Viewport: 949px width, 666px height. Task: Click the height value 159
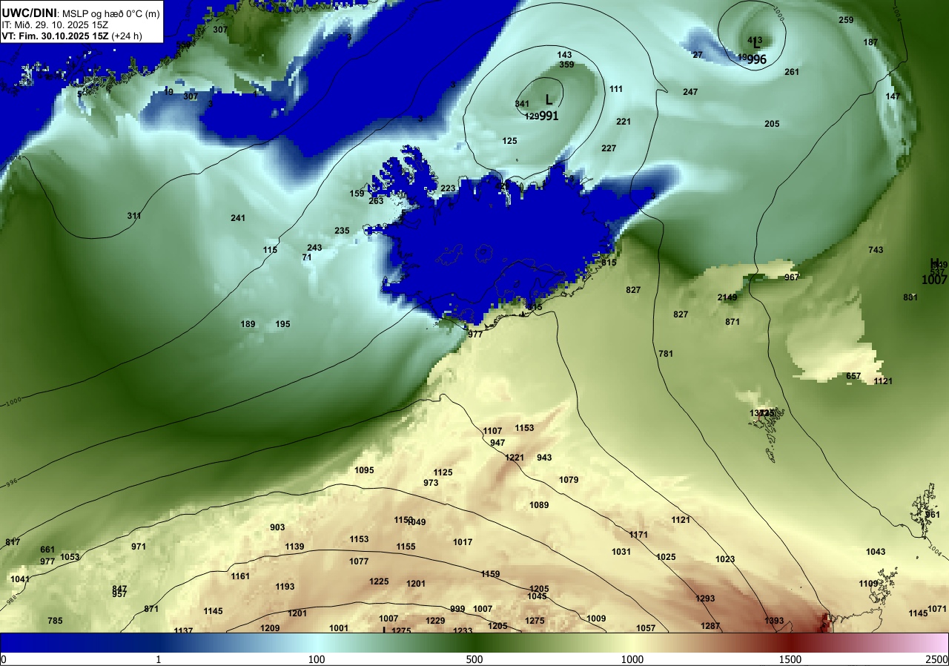tap(357, 194)
